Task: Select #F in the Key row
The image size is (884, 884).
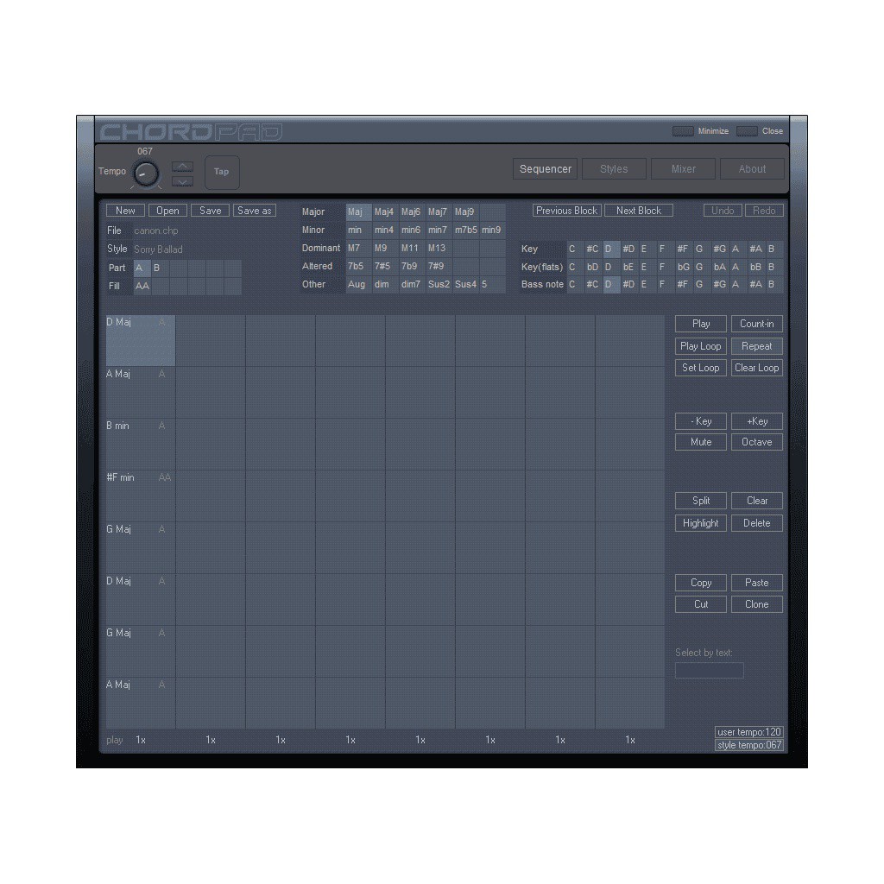Action: point(684,249)
